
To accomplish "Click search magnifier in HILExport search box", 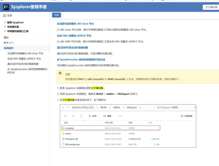I will tap(195, 107).
